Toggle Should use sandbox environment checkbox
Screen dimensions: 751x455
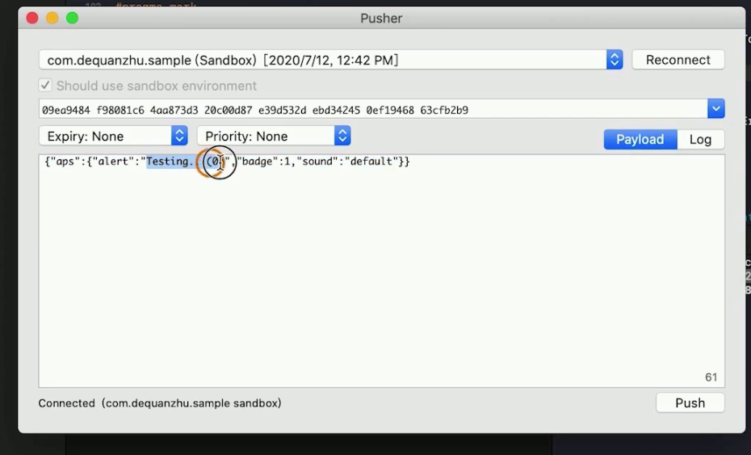(x=45, y=86)
